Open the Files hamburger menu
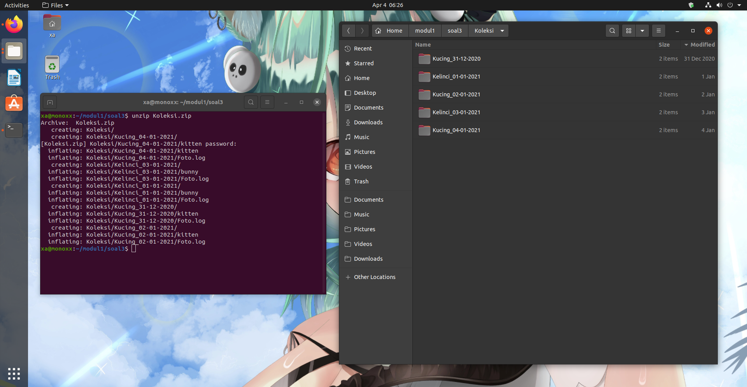This screenshot has width=747, height=387. pyautogui.click(x=659, y=31)
